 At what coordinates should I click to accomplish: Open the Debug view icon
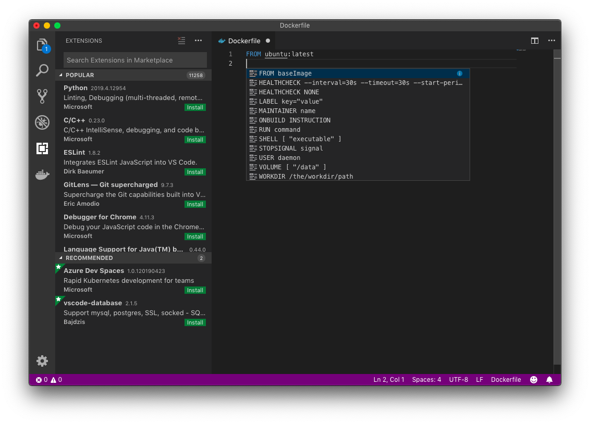click(42, 122)
